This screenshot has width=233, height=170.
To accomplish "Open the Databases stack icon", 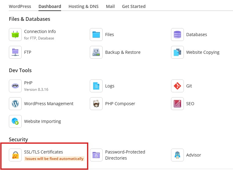I will 177,35.
